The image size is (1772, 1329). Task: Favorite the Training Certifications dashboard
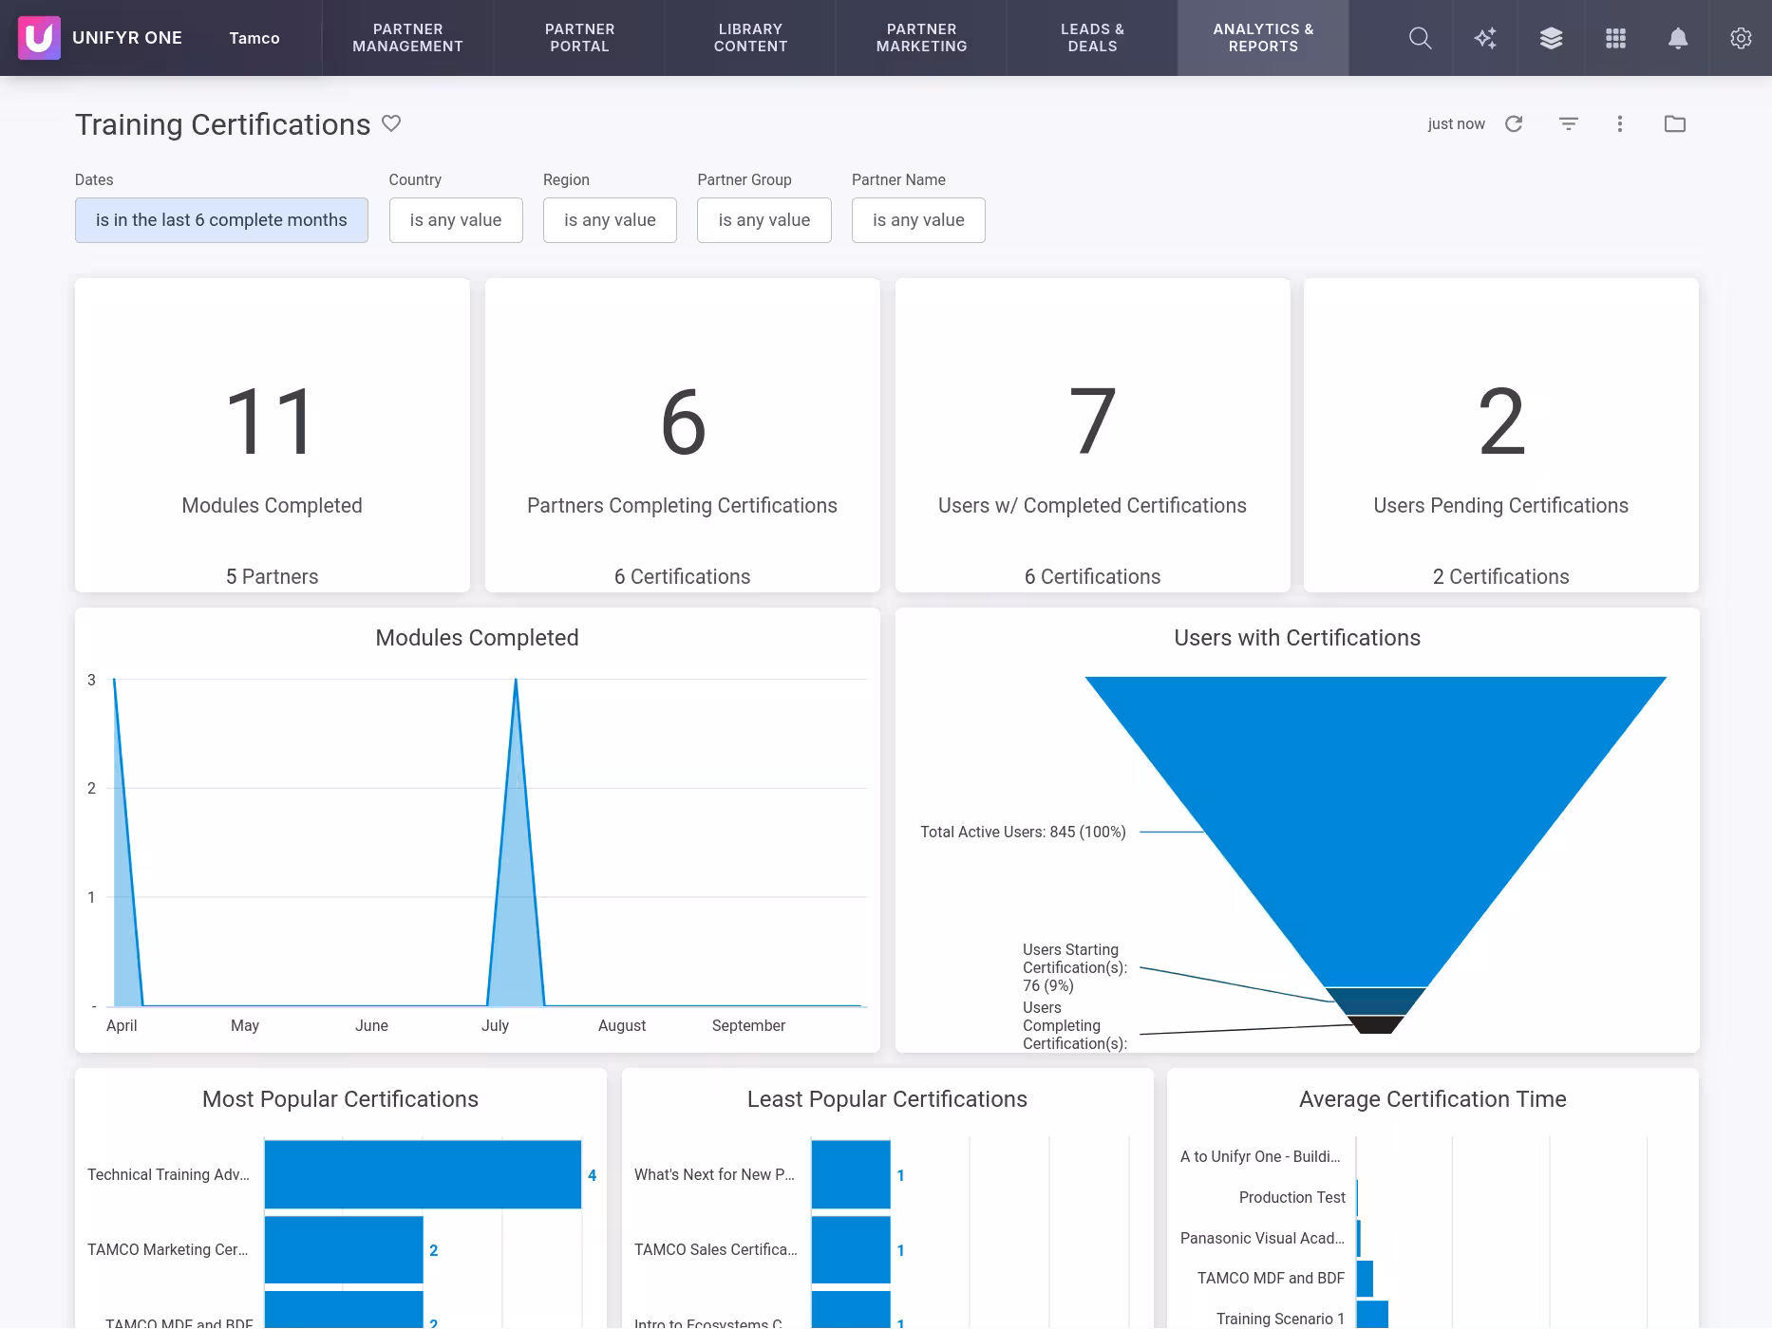tap(391, 123)
